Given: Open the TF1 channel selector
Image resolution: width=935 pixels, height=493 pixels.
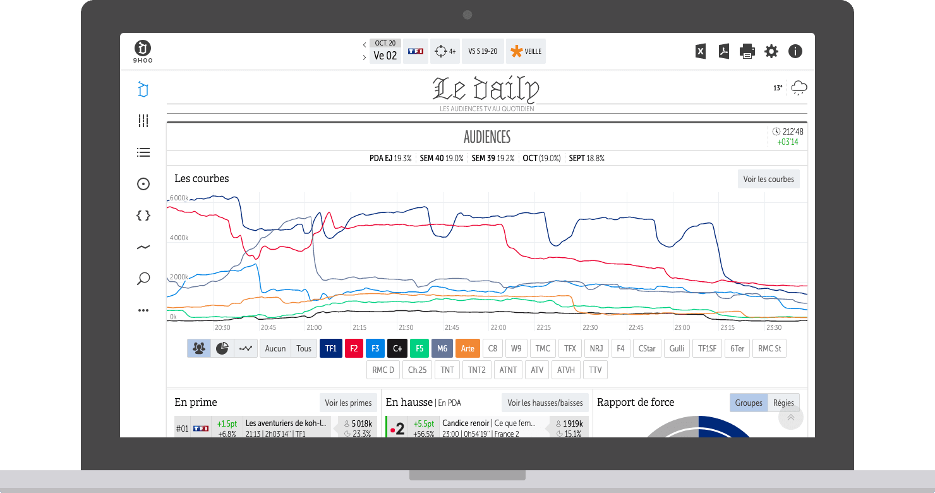Looking at the screenshot, I should [416, 51].
